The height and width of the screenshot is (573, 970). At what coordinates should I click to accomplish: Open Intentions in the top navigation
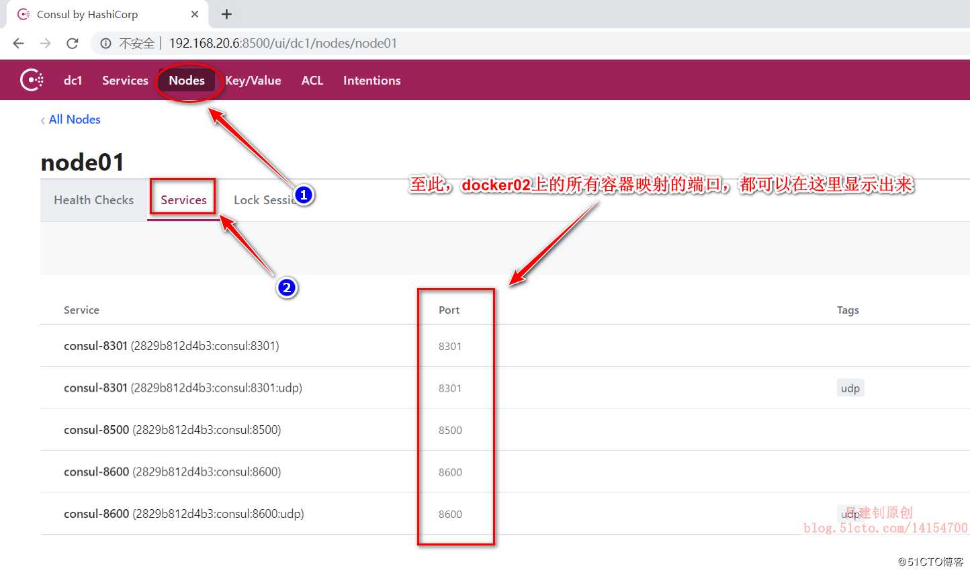(372, 80)
